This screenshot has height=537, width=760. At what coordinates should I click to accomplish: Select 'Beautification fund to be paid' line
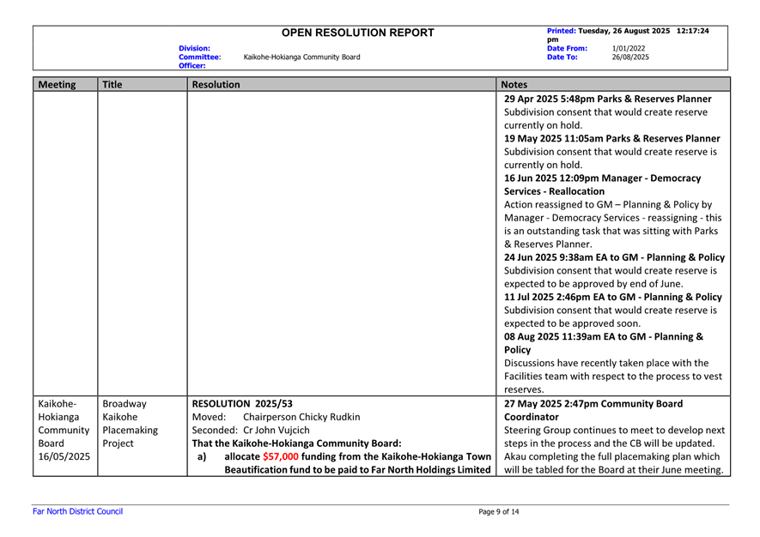357,470
